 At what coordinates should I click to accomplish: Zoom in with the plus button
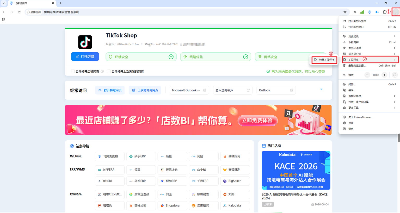(x=384, y=75)
